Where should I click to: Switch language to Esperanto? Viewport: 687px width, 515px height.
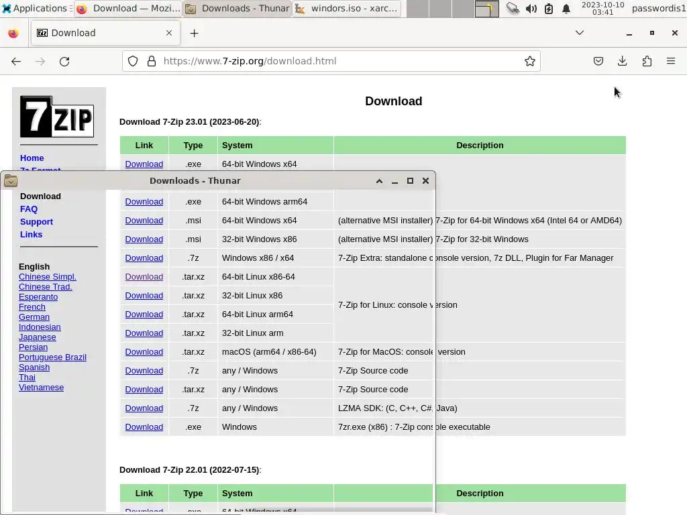tap(38, 297)
